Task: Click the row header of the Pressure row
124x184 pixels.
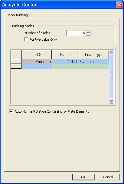Action: pos(16,61)
